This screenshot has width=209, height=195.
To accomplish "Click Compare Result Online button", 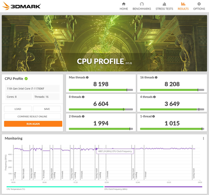I will (33, 116).
